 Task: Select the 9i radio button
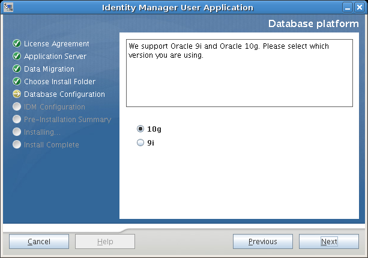(x=140, y=143)
